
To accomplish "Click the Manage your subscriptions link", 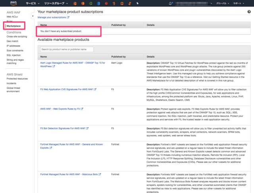I will [52, 17].
